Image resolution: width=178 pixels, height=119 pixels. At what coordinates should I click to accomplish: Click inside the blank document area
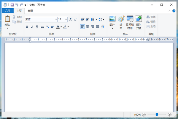89,77
